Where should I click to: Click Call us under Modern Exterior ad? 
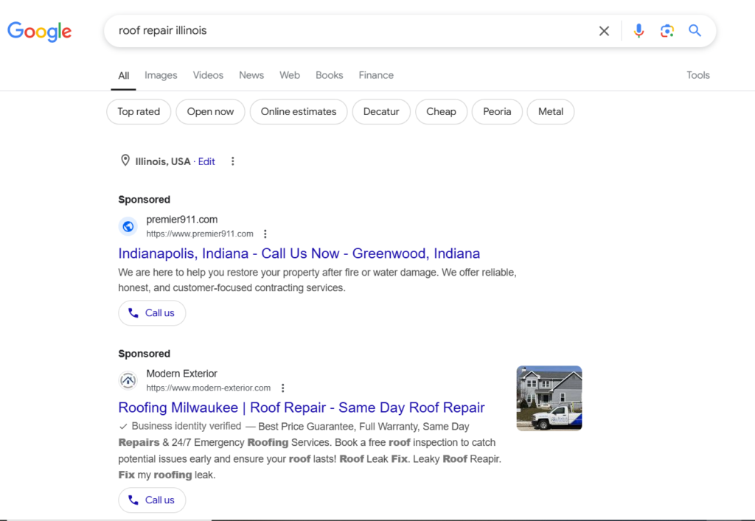point(152,500)
